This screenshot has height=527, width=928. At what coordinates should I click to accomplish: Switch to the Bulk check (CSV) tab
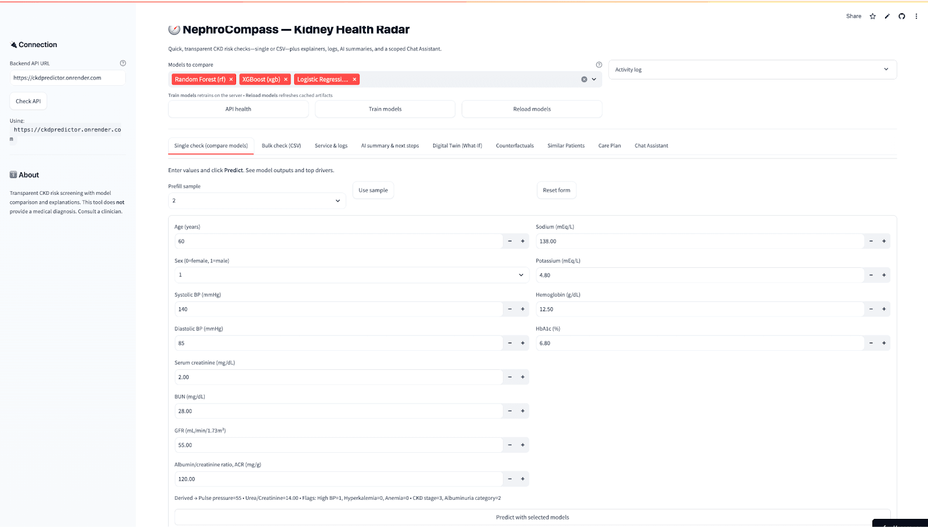[x=281, y=146]
